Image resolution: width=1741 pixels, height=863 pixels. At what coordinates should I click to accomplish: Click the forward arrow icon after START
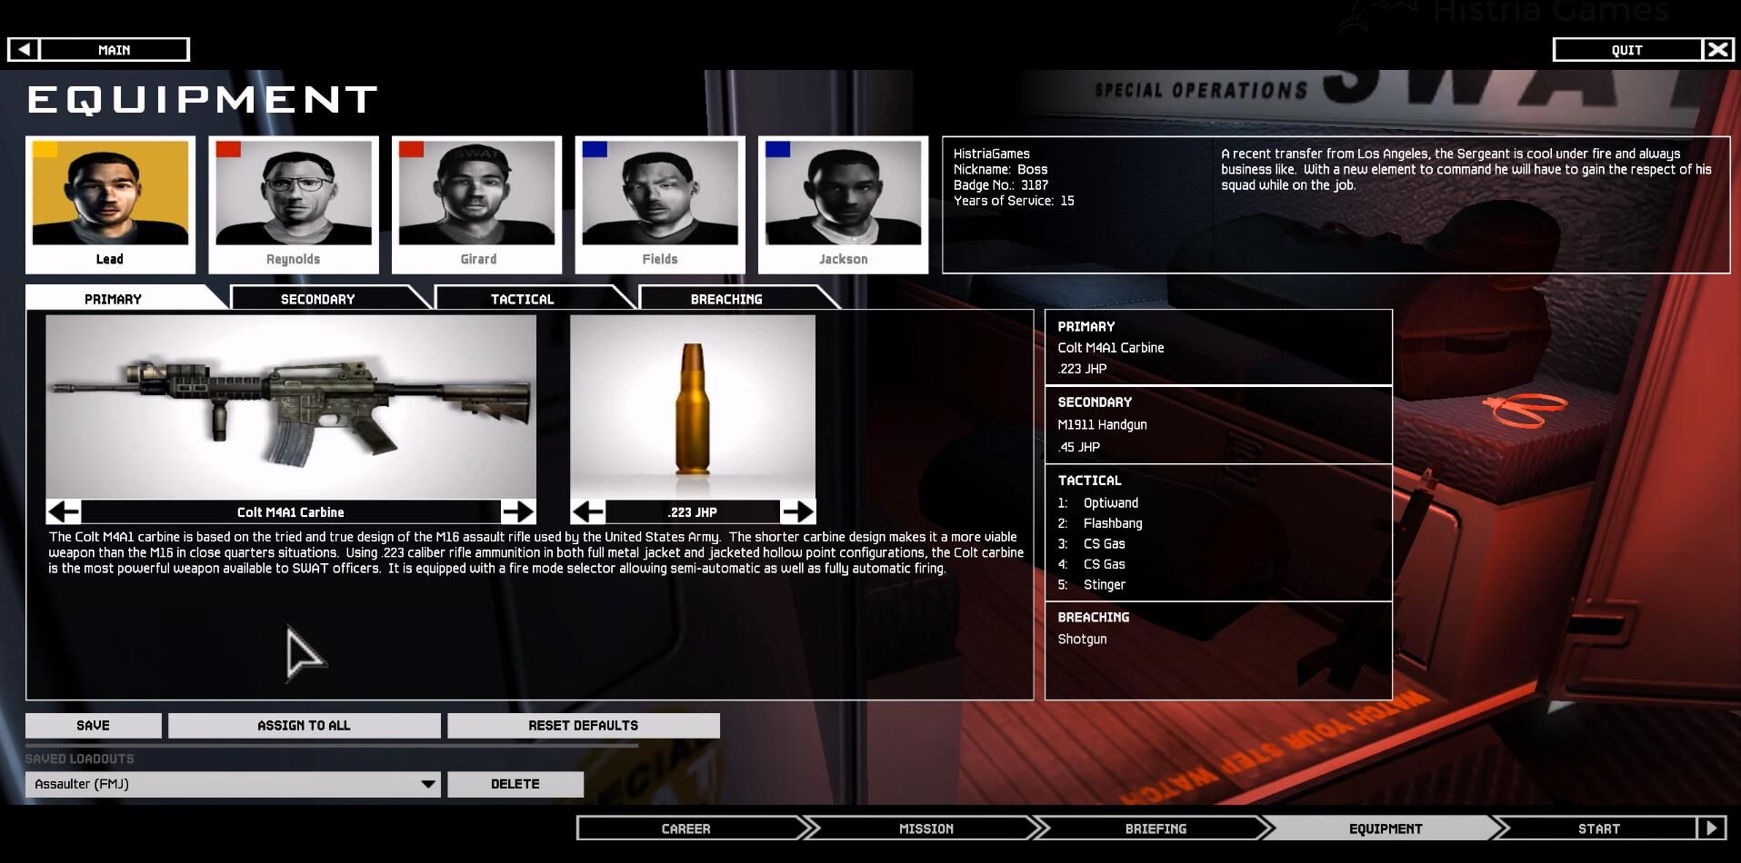(1711, 828)
